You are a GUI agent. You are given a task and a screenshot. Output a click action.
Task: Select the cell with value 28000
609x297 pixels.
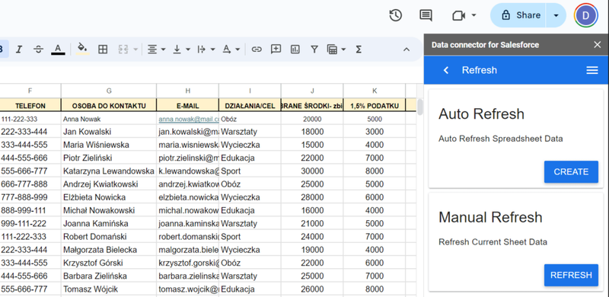(312, 197)
